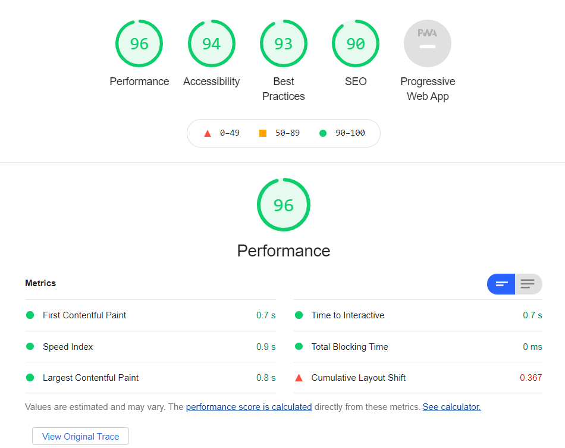Switch metrics to expanded description view

coord(528,284)
